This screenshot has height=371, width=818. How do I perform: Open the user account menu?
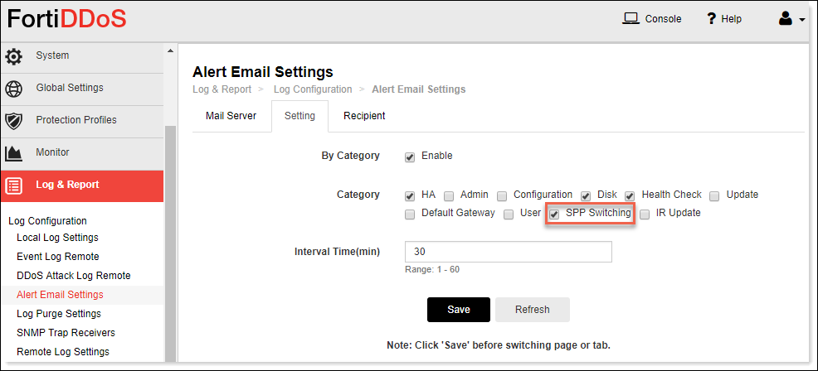tap(791, 19)
